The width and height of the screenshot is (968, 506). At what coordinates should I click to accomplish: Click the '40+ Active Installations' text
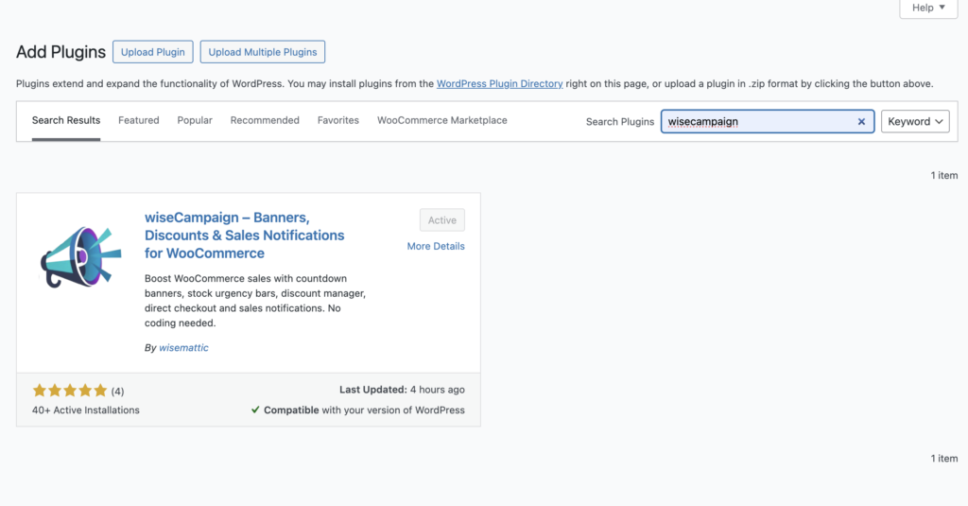tap(86, 410)
